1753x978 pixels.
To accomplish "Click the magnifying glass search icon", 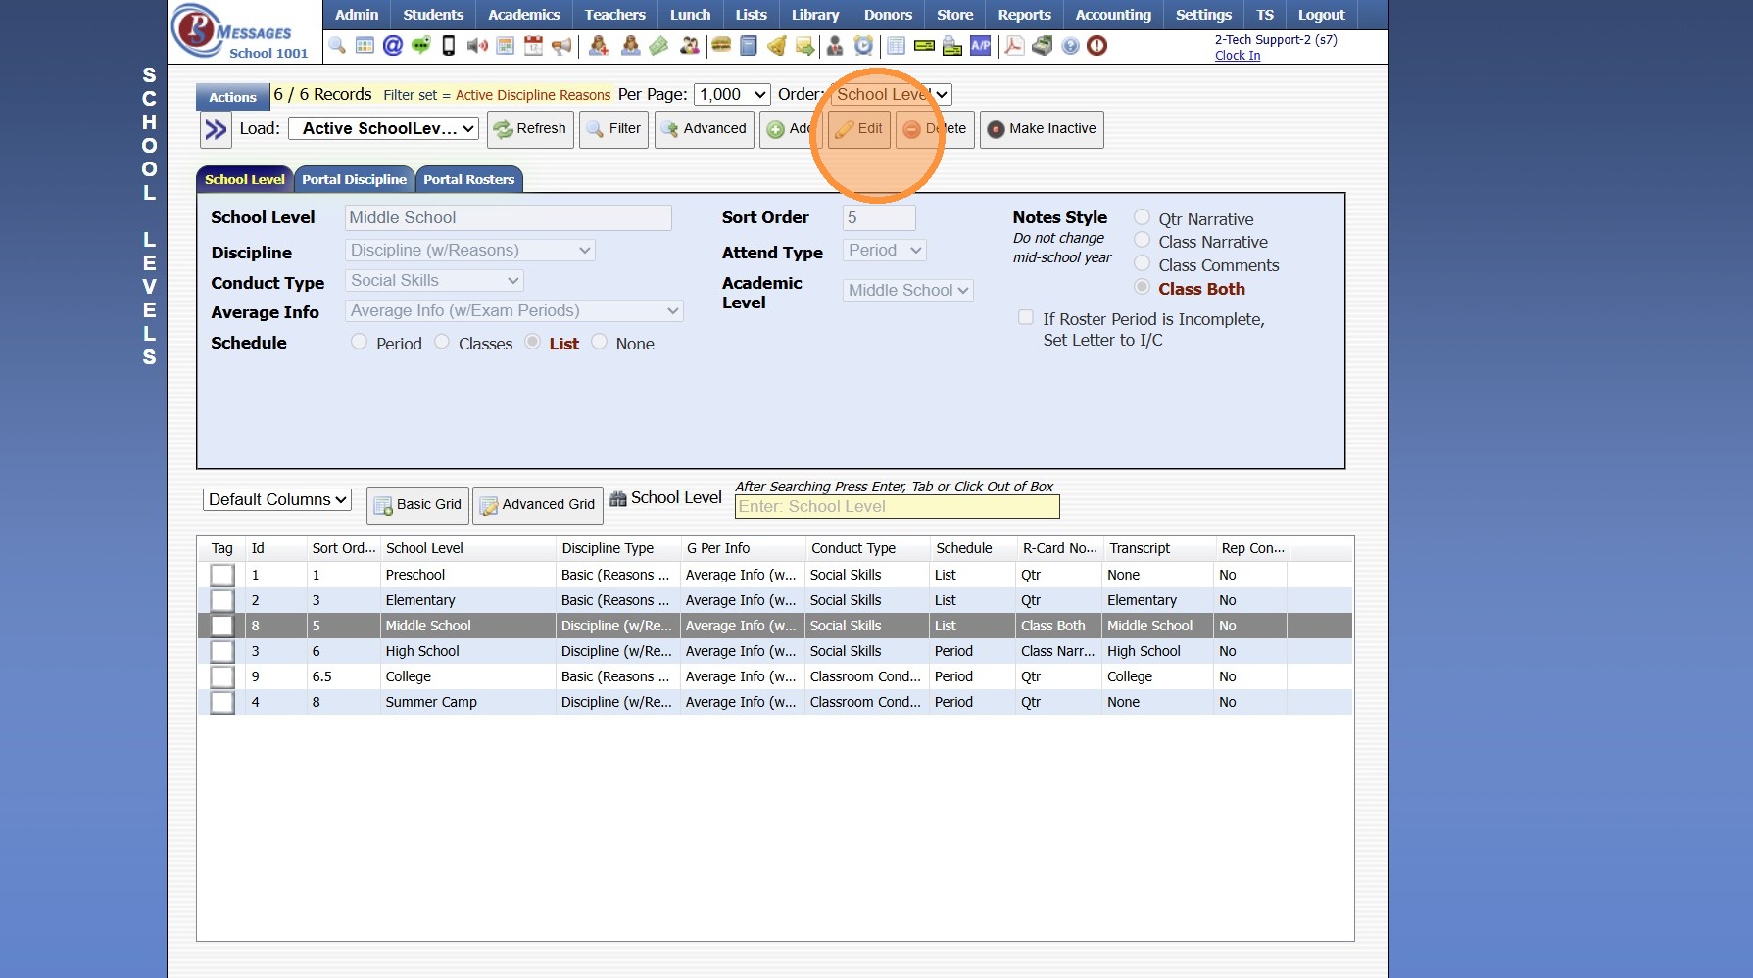I will [x=337, y=46].
